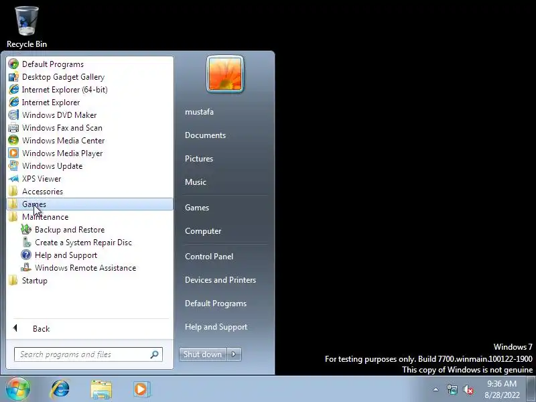Expand the Accessories folder
The height and width of the screenshot is (402, 536).
(90, 192)
